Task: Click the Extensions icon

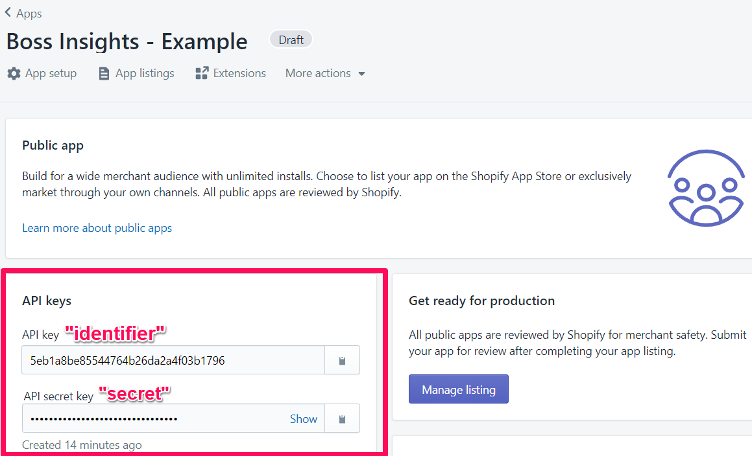Action: pyautogui.click(x=202, y=73)
